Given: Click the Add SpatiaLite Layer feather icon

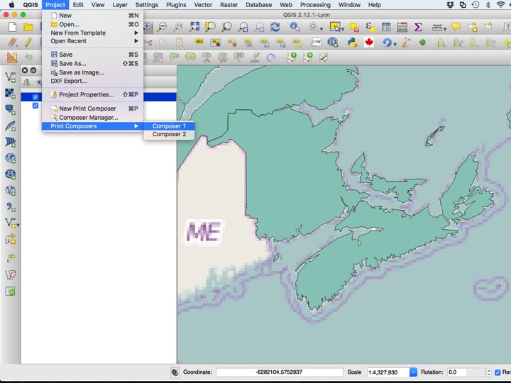Looking at the screenshot, I should (x=10, y=126).
